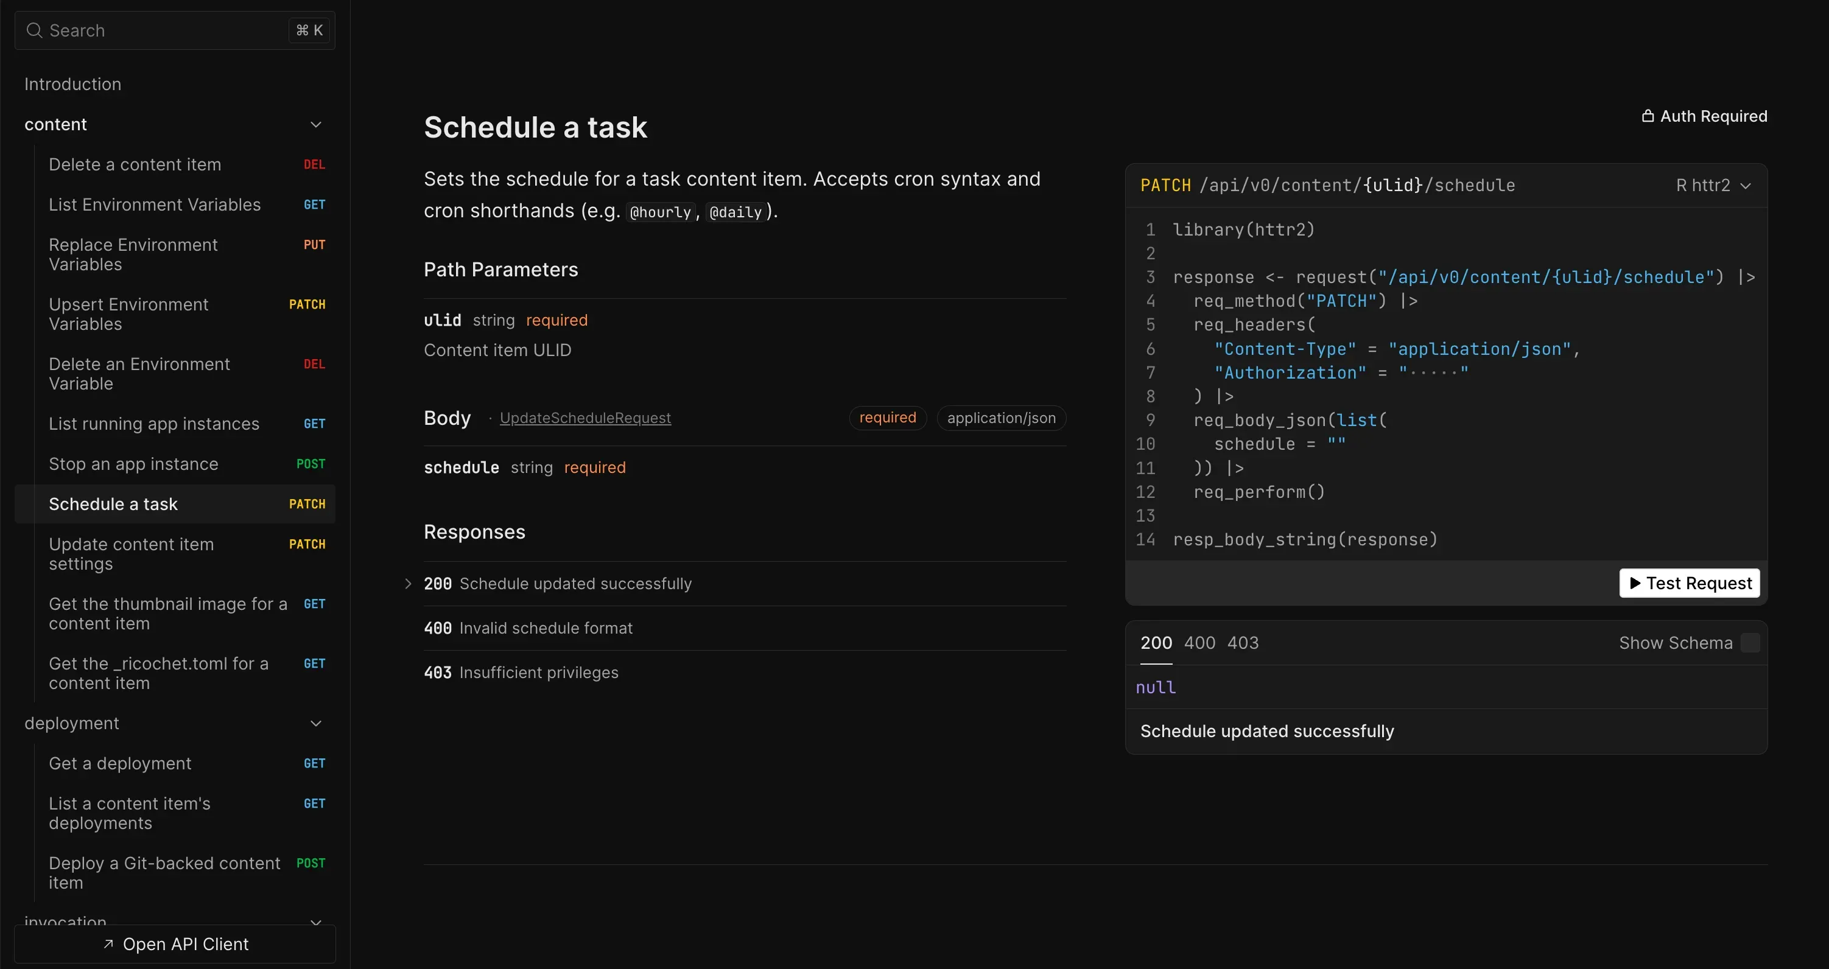Screen dimensions: 1829x969
Task: Click the 400 Invalid schedule format row
Action: [745, 628]
